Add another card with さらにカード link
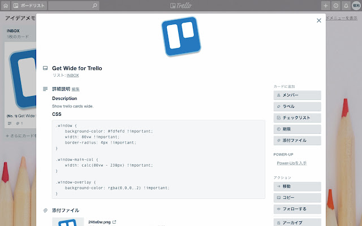The height and width of the screenshot is (226, 362). point(21,136)
